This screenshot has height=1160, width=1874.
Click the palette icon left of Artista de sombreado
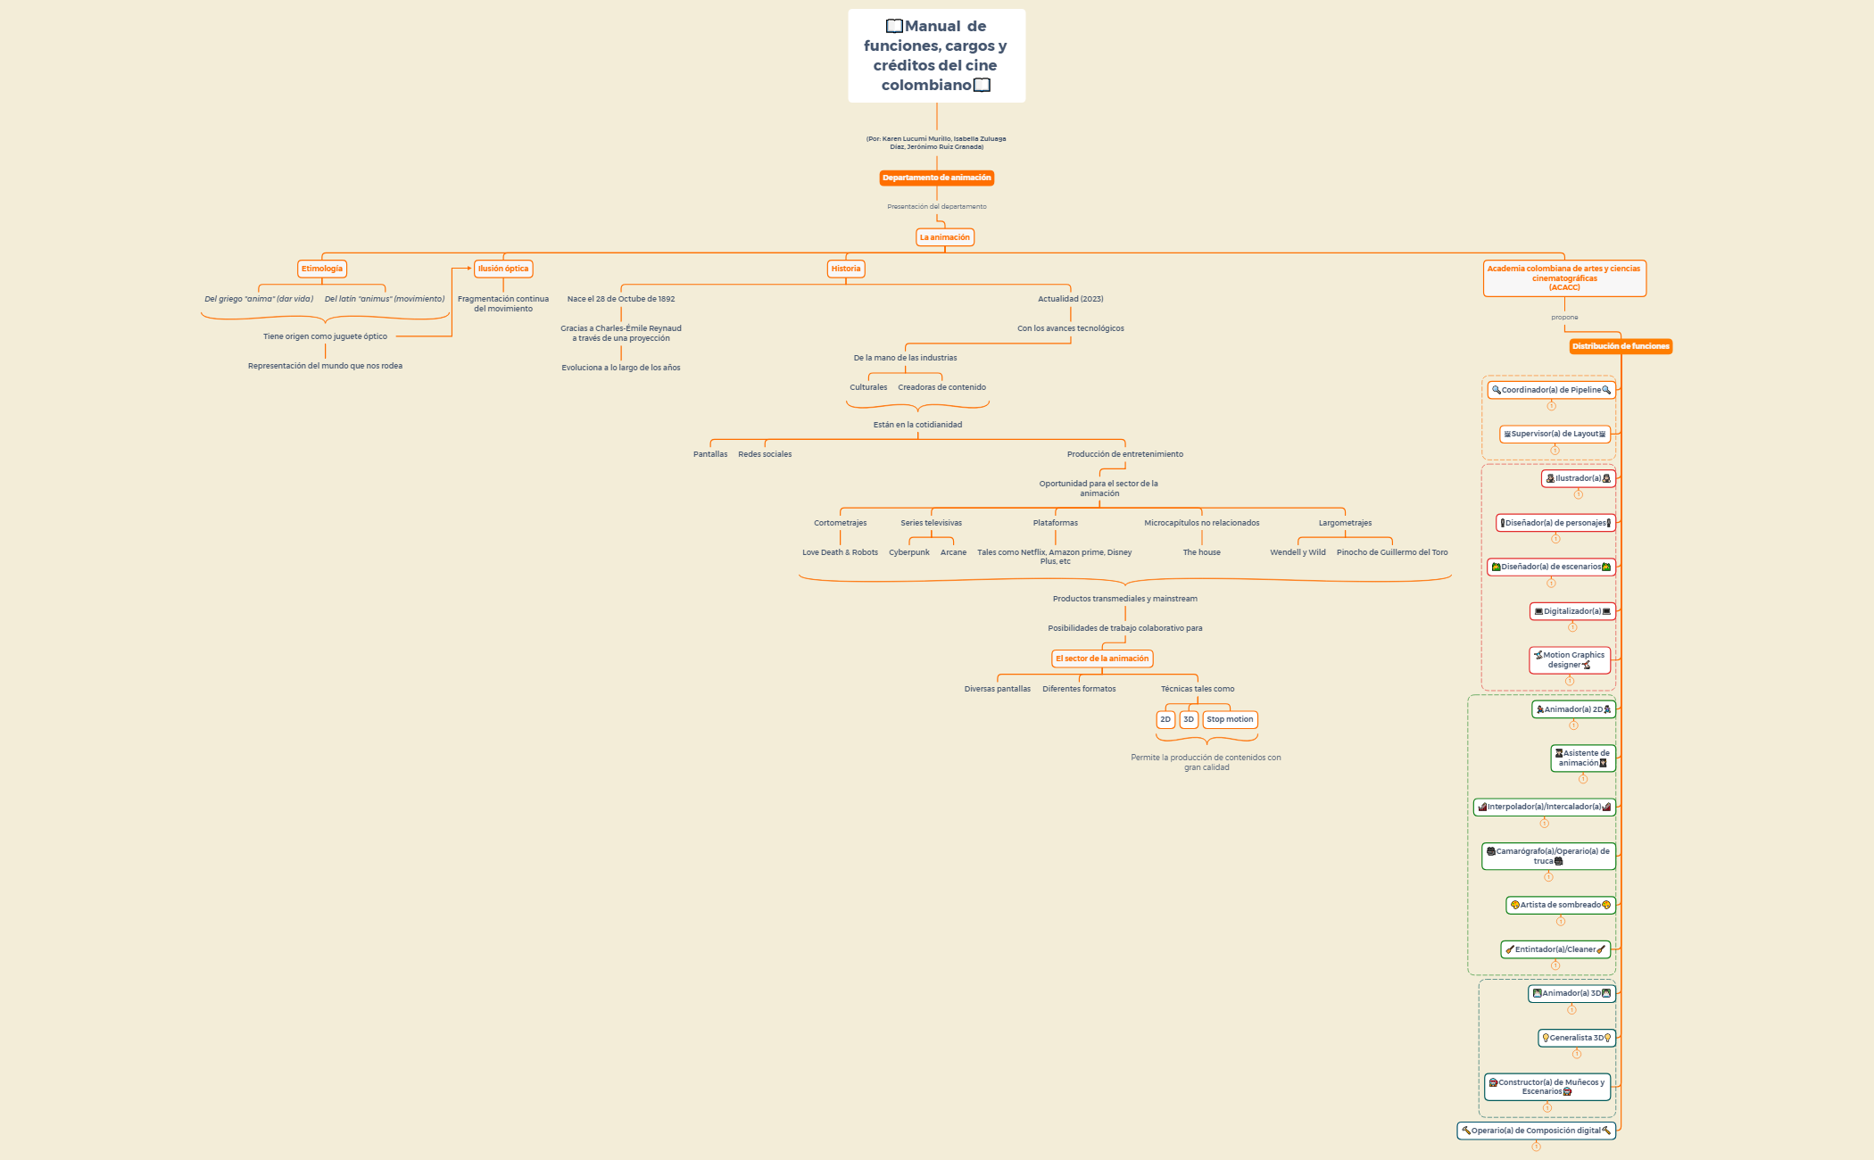point(1515,905)
